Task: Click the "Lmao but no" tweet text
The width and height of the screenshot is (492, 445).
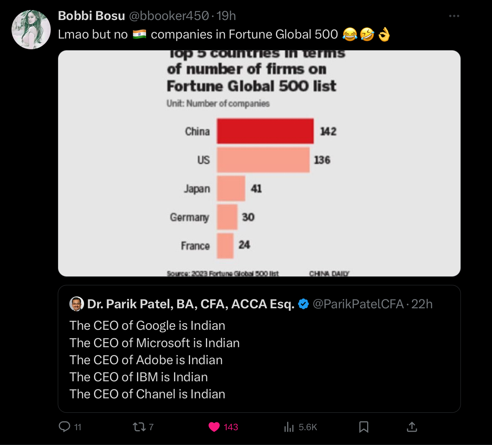Action: coord(93,34)
